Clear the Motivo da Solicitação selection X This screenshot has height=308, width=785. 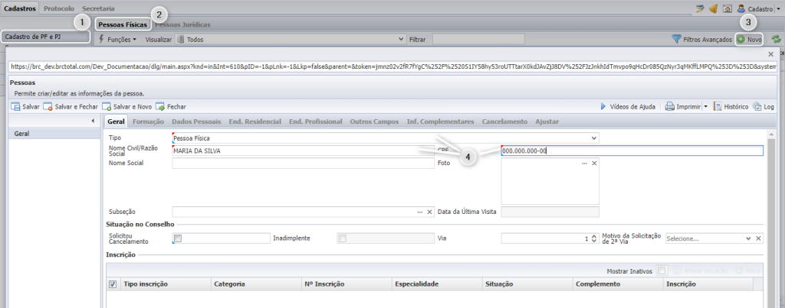[758, 238]
